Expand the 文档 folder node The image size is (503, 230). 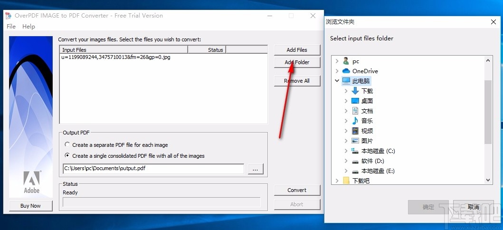[346, 111]
